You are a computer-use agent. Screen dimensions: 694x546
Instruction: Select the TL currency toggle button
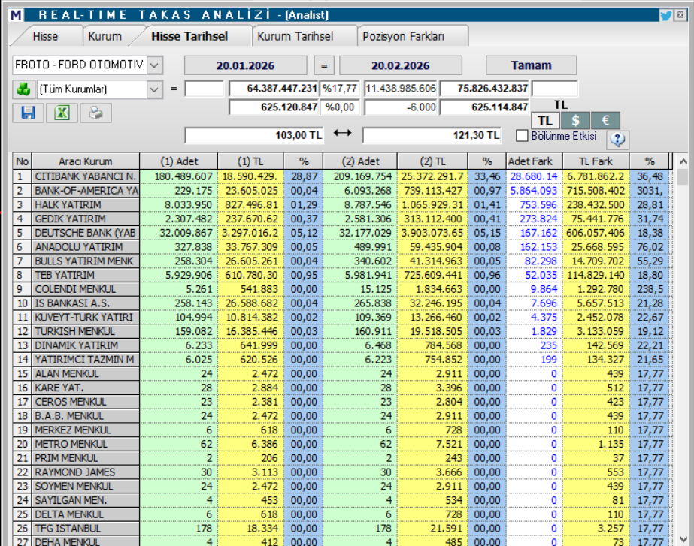[x=545, y=120]
